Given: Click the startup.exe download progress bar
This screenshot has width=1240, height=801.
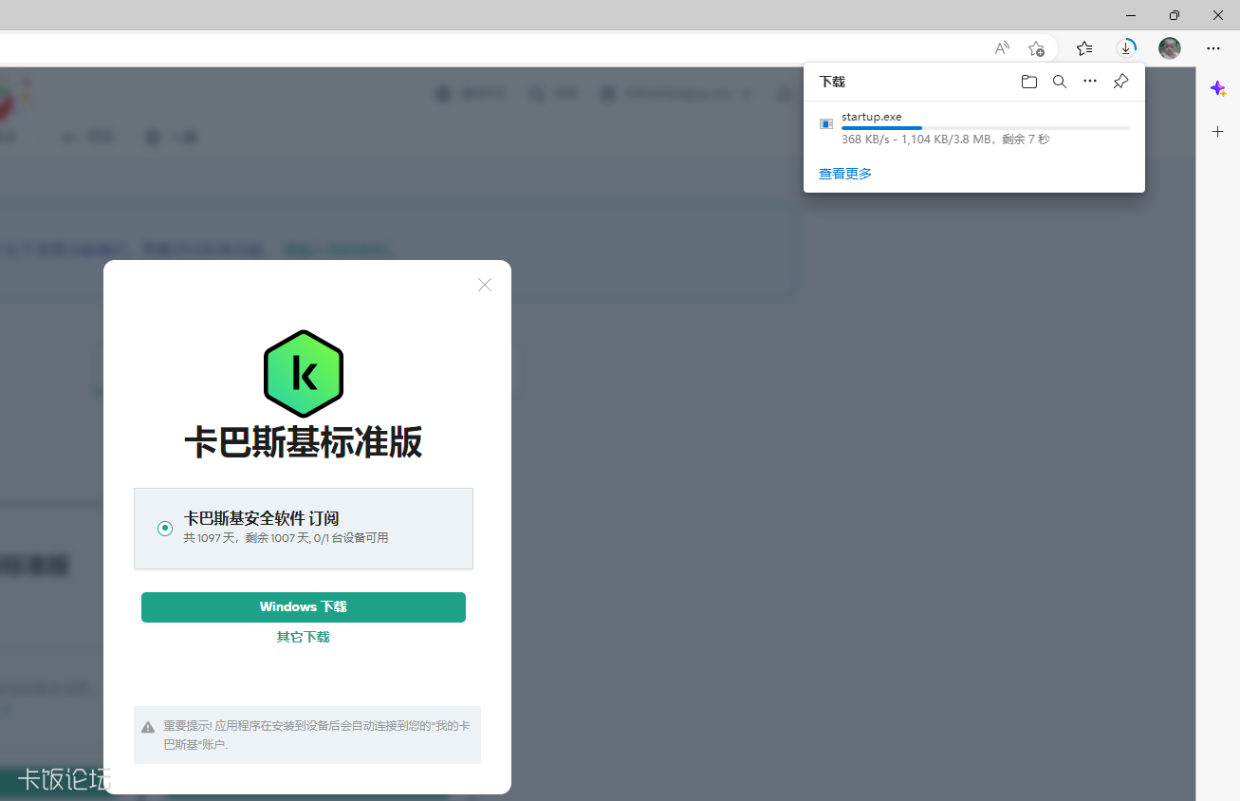Looking at the screenshot, I should click(x=985, y=127).
